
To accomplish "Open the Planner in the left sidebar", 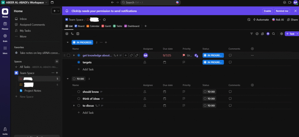I will [x=5, y=25].
